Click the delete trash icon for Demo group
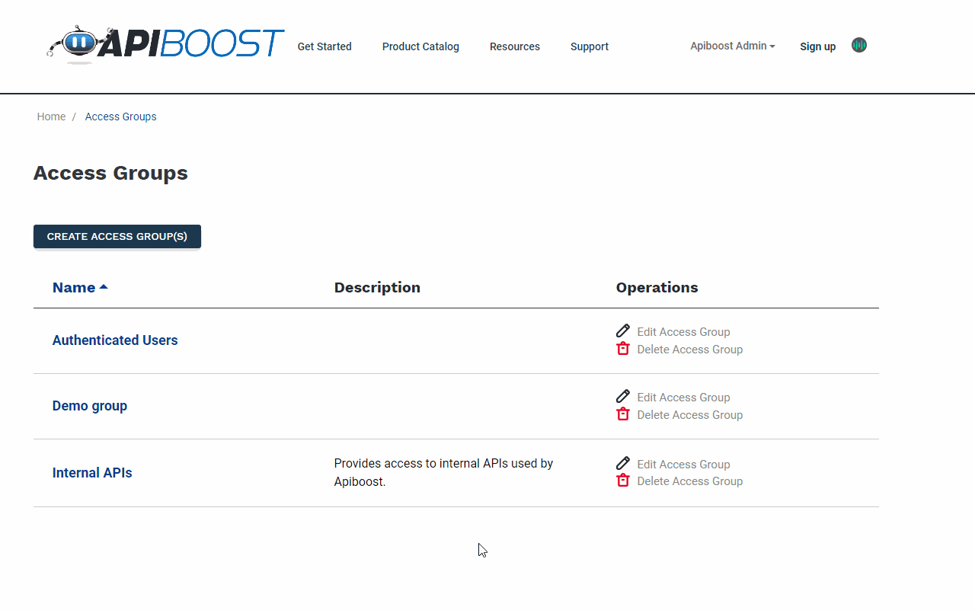This screenshot has width=975, height=610. point(623,414)
